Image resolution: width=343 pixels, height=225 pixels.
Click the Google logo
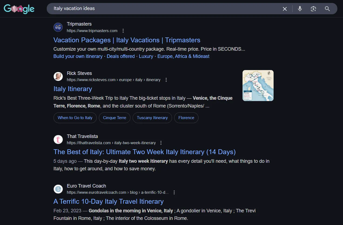[x=19, y=9]
